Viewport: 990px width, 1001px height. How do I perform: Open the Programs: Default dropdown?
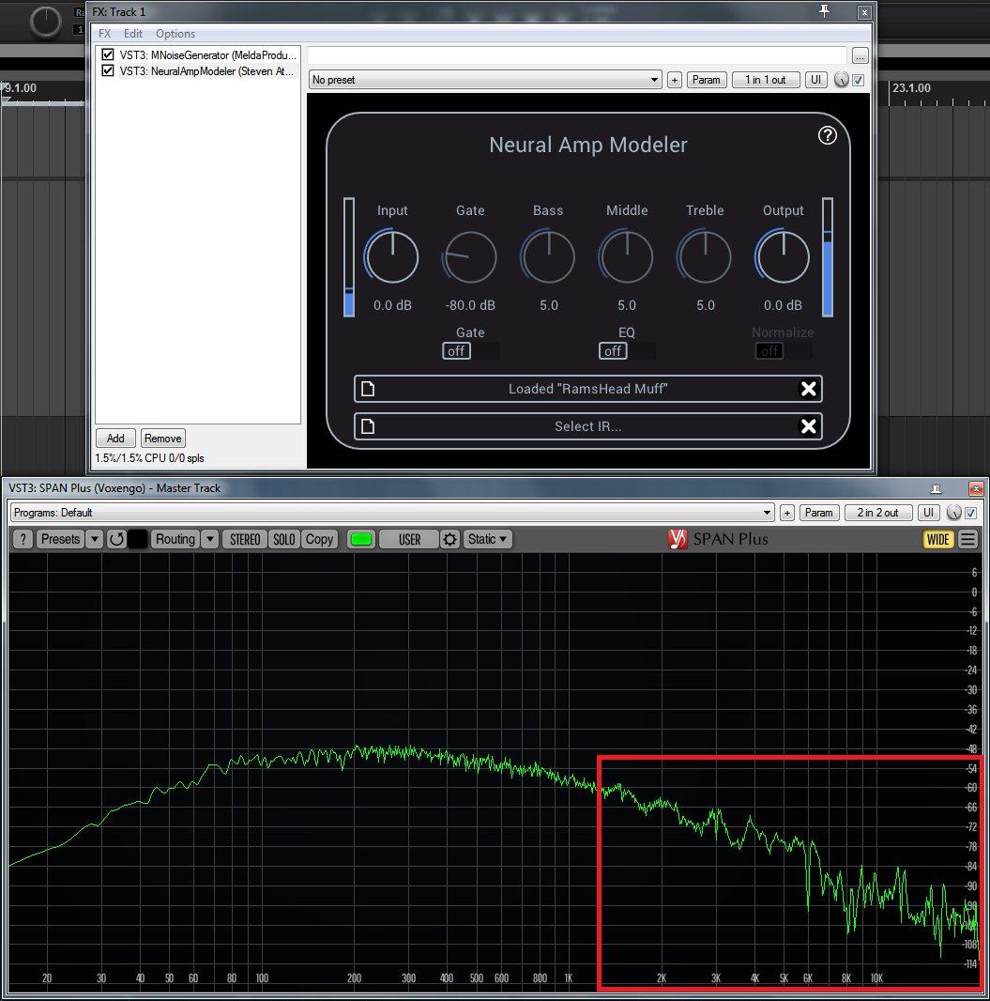[x=391, y=513]
